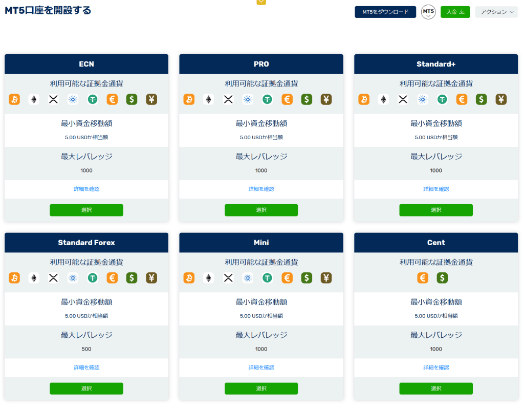Image resolution: width=524 pixels, height=411 pixels.
Task: Click the Euro icon in the ECN card
Action: (x=112, y=99)
